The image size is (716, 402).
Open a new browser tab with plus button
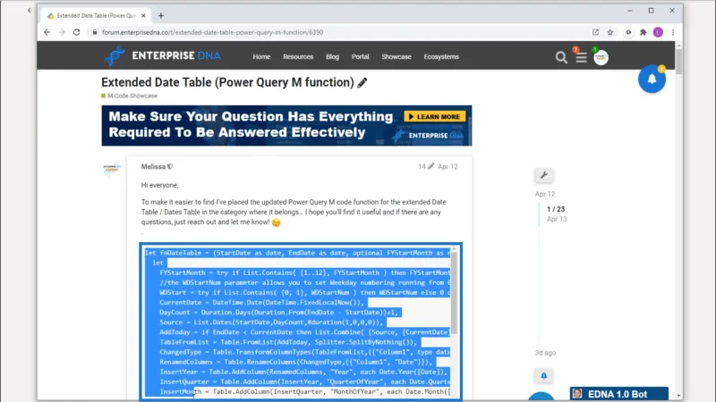click(161, 15)
